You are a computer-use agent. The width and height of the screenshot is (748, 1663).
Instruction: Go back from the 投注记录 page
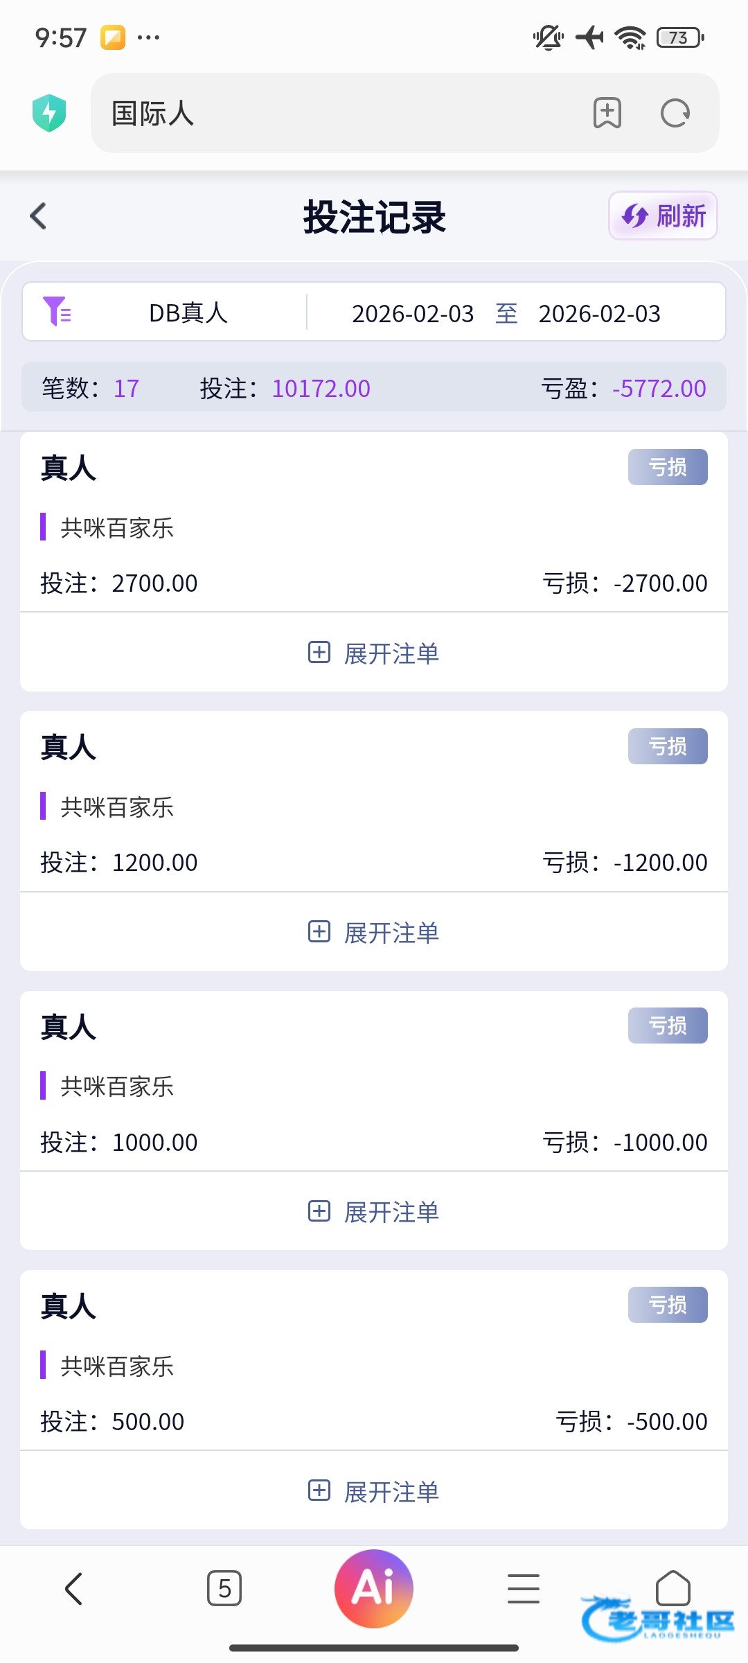pyautogui.click(x=39, y=216)
